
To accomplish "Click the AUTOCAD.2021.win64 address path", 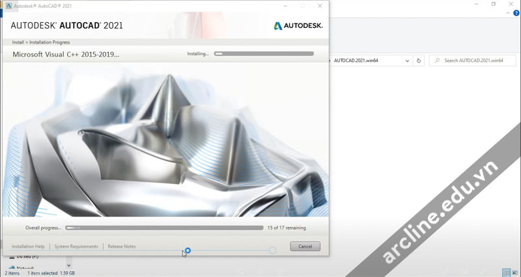I will pos(356,60).
